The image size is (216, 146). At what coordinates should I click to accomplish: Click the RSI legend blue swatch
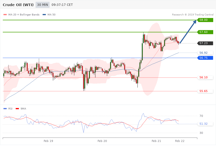click(5, 109)
